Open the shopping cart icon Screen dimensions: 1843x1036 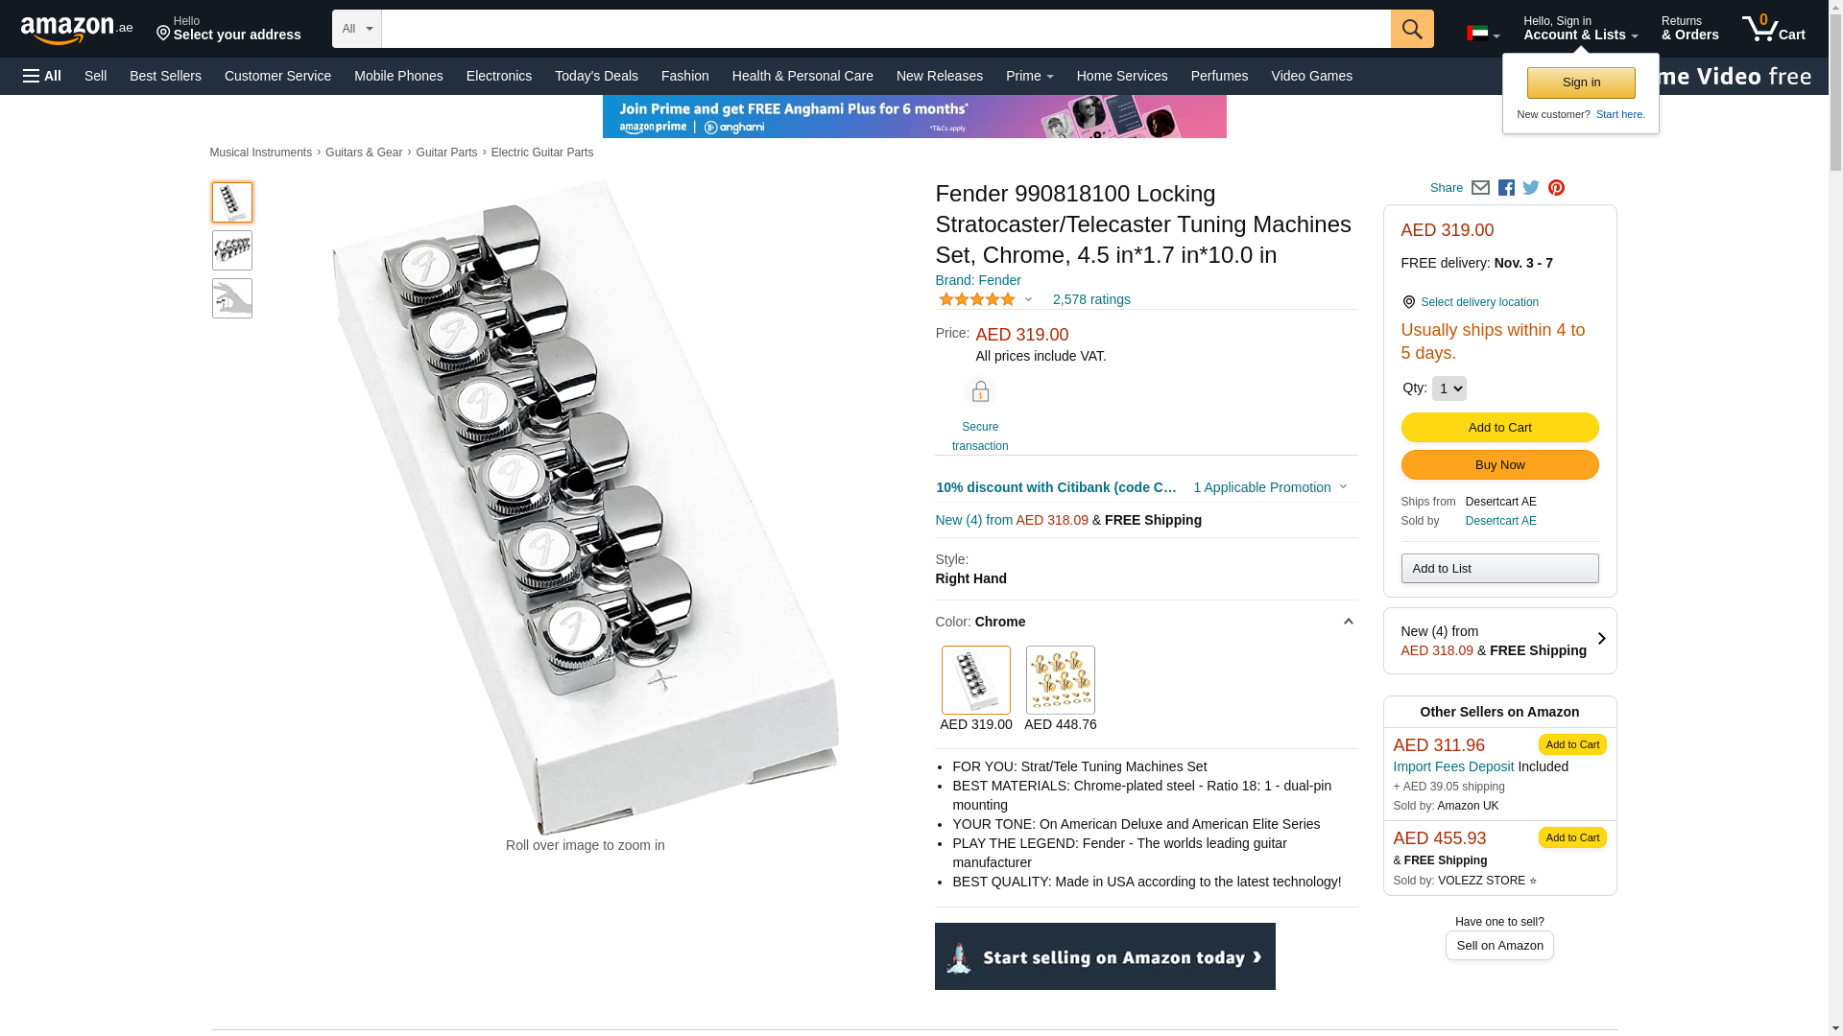click(1773, 29)
